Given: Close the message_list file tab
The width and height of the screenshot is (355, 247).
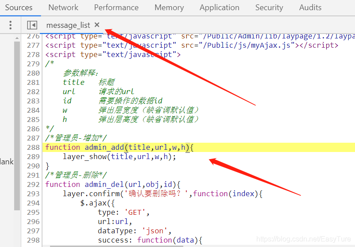Looking at the screenshot, I should pyautogui.click(x=97, y=25).
